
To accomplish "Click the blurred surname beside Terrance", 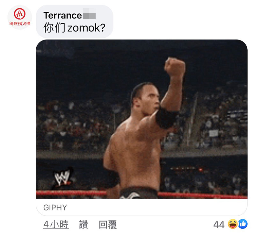I will [89, 14].
